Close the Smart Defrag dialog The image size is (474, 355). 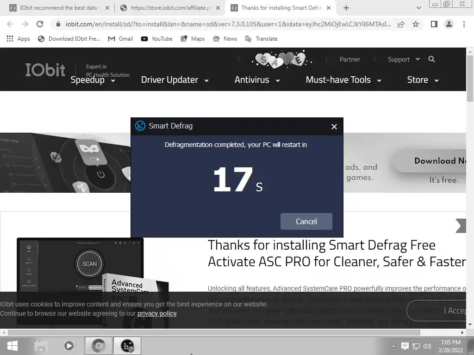(x=334, y=127)
